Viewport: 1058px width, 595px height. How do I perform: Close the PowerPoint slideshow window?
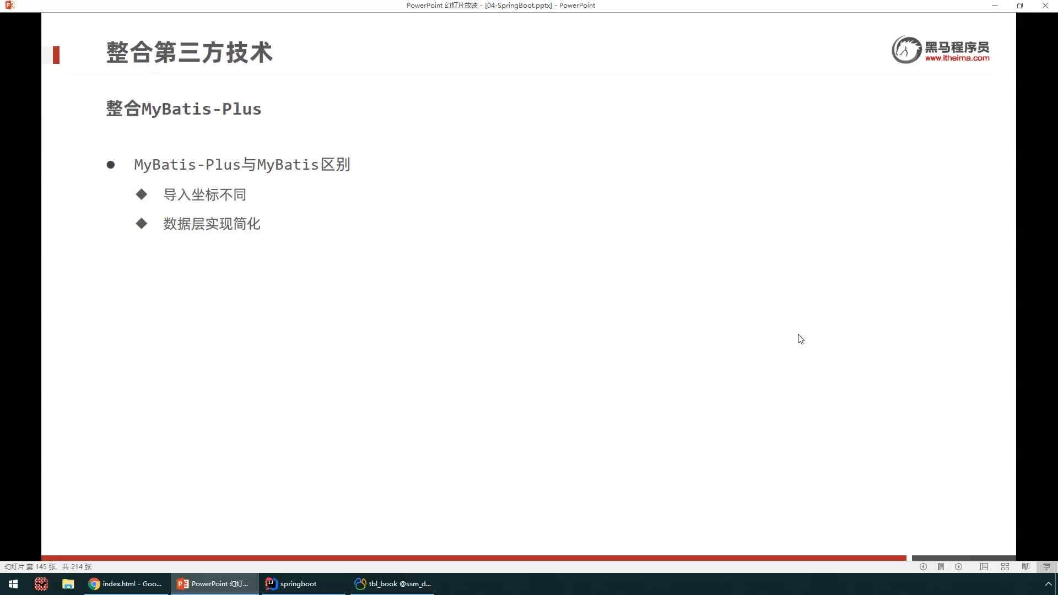click(1045, 6)
